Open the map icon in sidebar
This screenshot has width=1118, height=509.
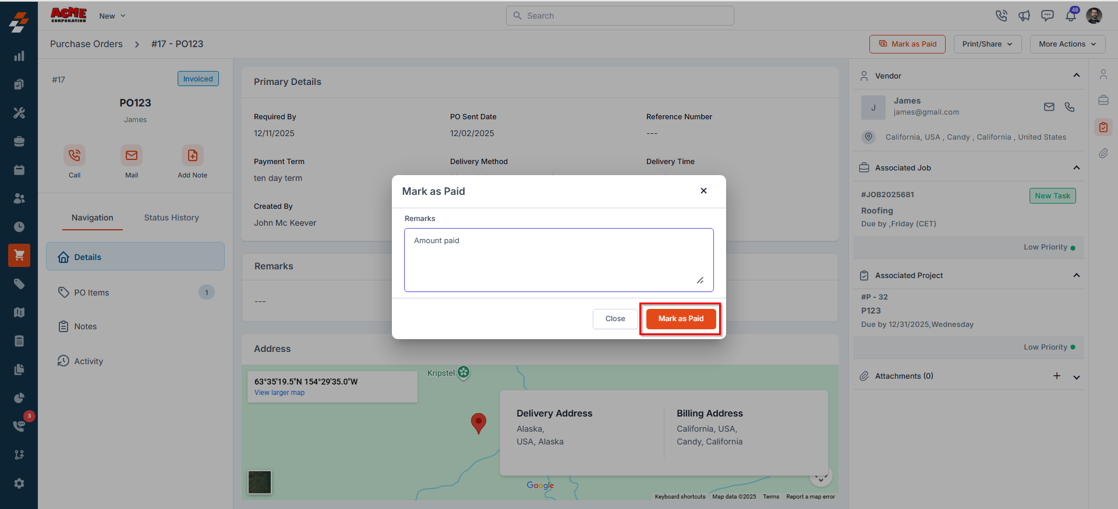19,312
